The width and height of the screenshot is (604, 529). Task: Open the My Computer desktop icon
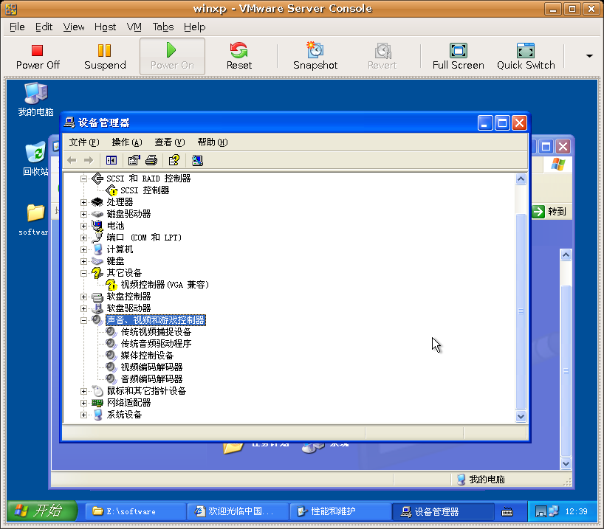tap(36, 100)
